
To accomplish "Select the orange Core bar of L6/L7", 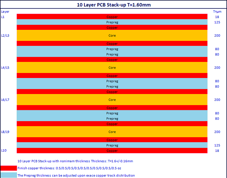I will (112, 99).
